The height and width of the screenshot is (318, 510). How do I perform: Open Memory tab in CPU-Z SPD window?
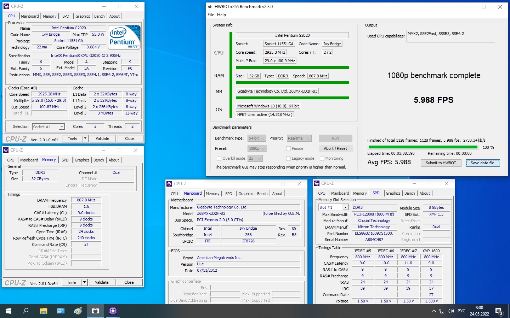[360, 193]
